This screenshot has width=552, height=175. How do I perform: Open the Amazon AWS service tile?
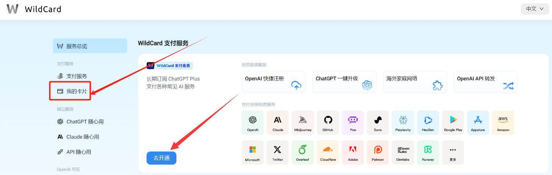click(x=503, y=123)
